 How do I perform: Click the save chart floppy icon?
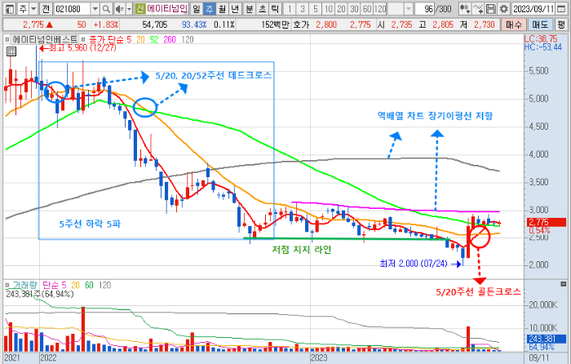coord(491,8)
